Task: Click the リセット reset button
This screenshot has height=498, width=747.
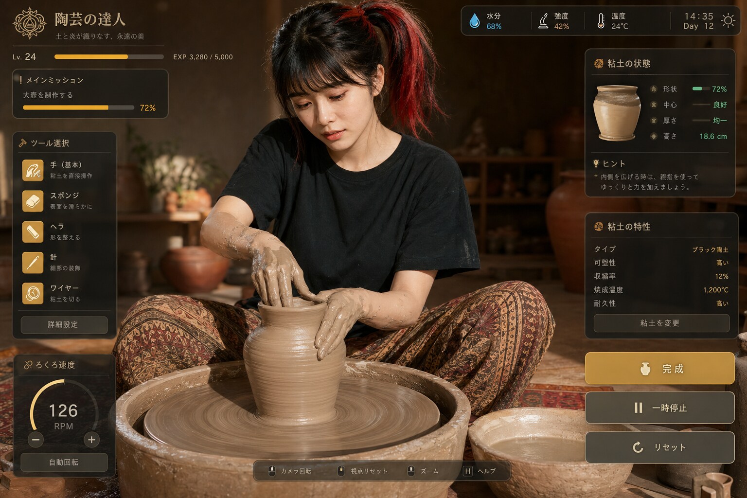Action: click(660, 447)
